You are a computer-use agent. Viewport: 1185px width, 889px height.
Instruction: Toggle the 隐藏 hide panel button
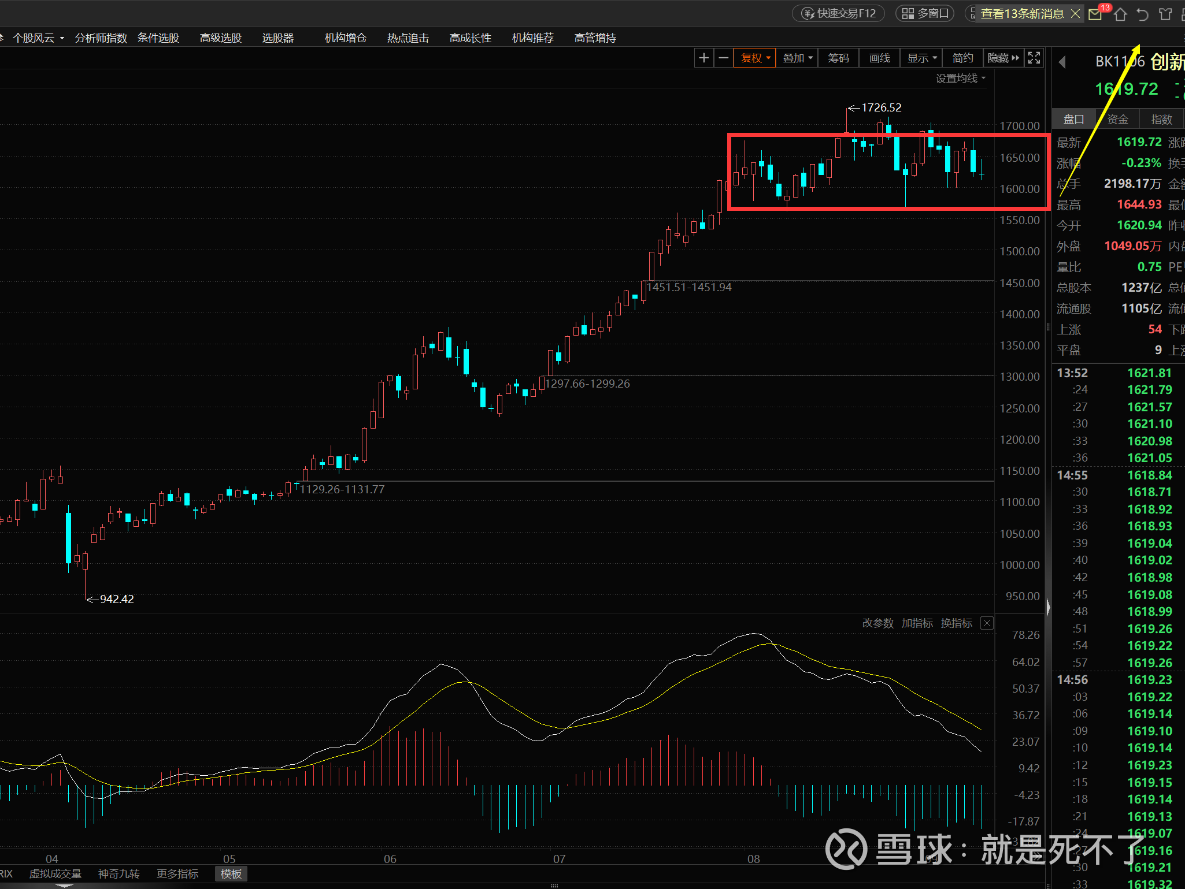1003,58
